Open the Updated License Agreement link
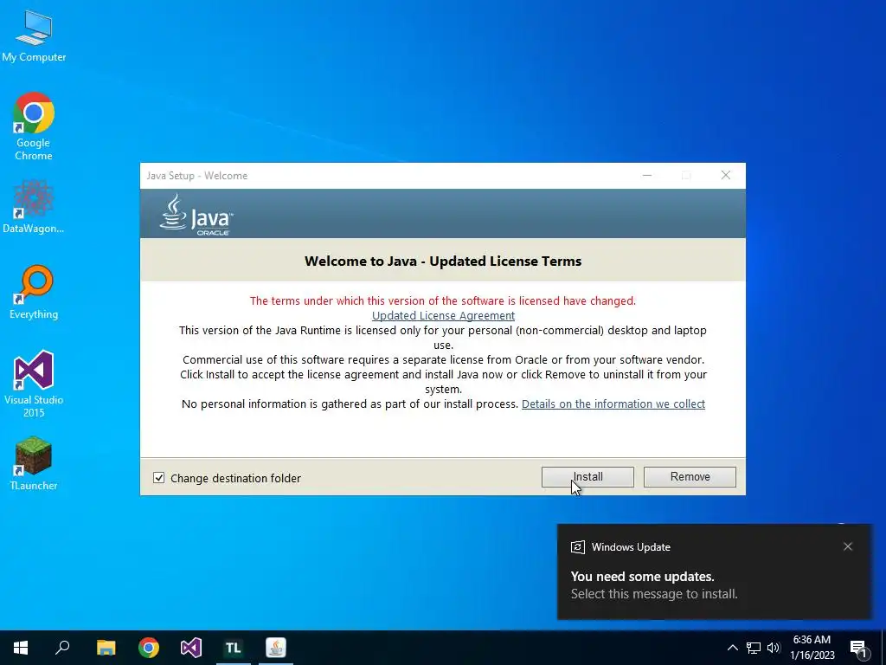Image resolution: width=886 pixels, height=665 pixels. tap(443, 315)
